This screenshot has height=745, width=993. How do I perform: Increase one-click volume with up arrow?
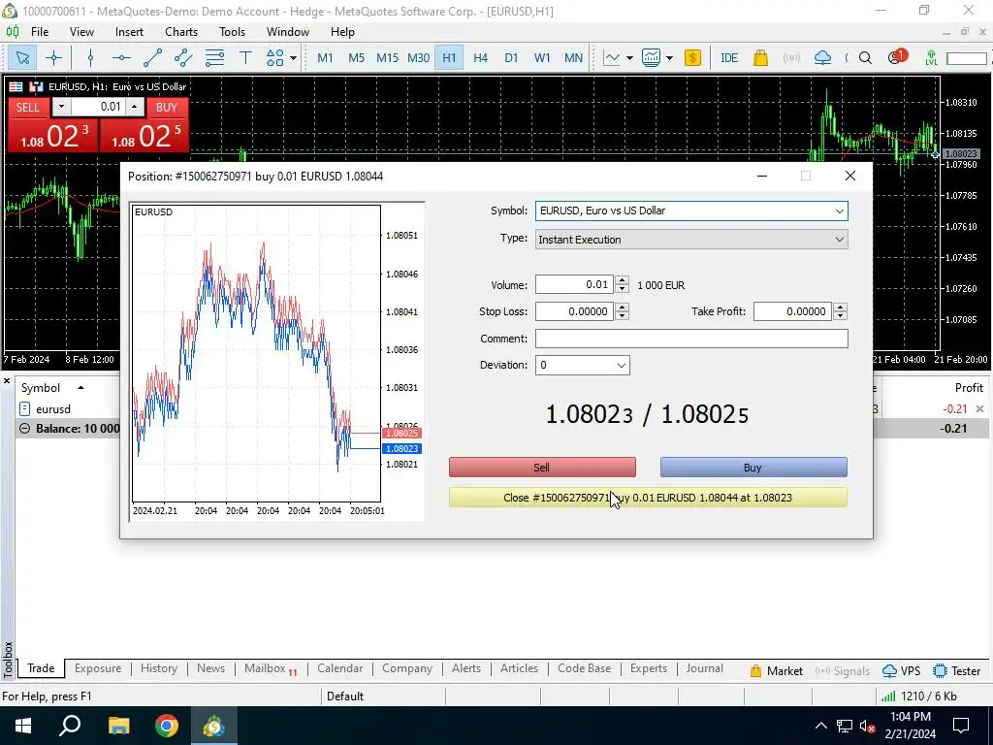(x=134, y=107)
